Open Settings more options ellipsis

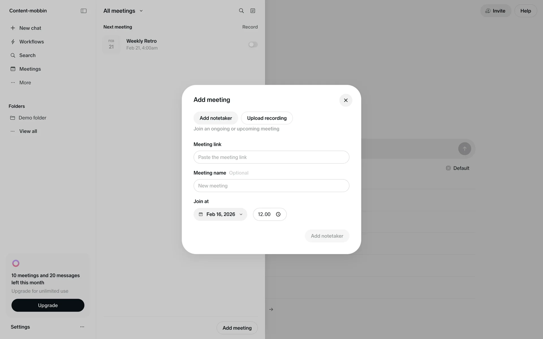[82, 327]
